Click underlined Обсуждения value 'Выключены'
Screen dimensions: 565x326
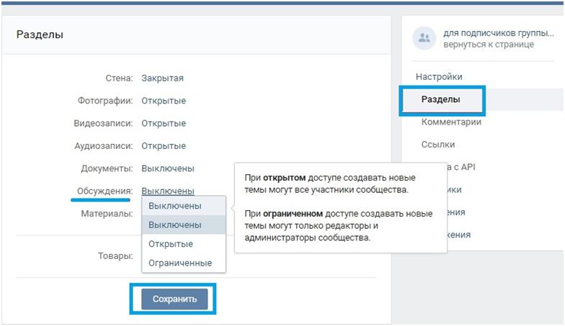[168, 191]
